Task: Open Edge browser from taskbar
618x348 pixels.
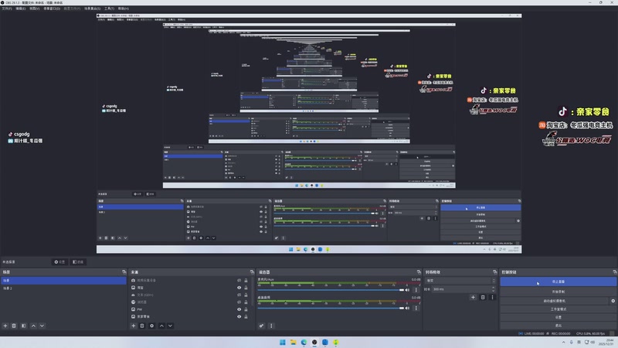Action: point(304,342)
